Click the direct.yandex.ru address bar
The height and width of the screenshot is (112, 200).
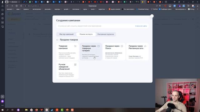pos(33,6)
